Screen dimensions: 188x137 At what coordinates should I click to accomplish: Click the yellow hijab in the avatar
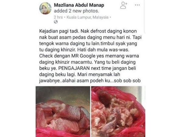click(45, 6)
